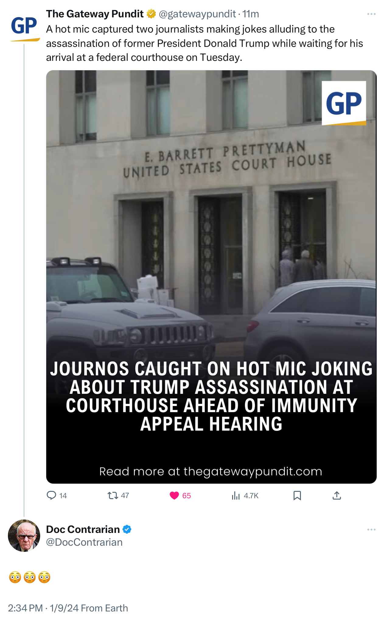Open the 11m post timestamp

(x=251, y=14)
